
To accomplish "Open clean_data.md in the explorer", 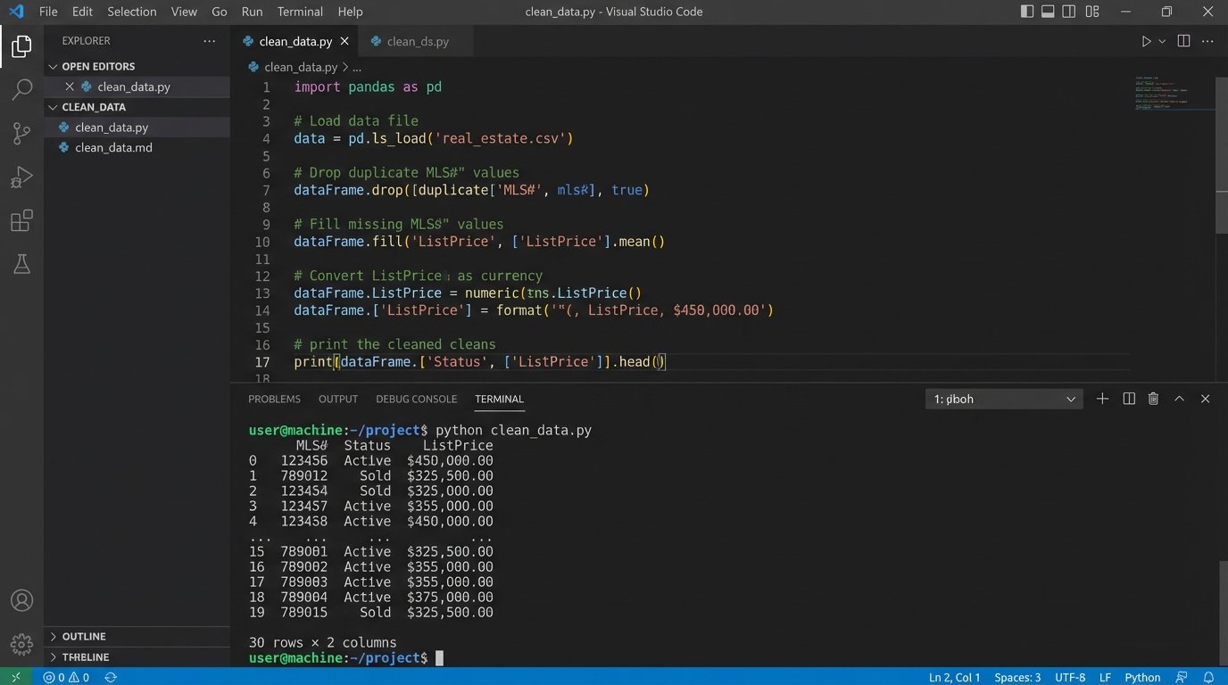I will [113, 147].
